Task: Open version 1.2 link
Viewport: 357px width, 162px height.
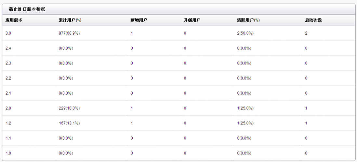Action: (x=8, y=123)
